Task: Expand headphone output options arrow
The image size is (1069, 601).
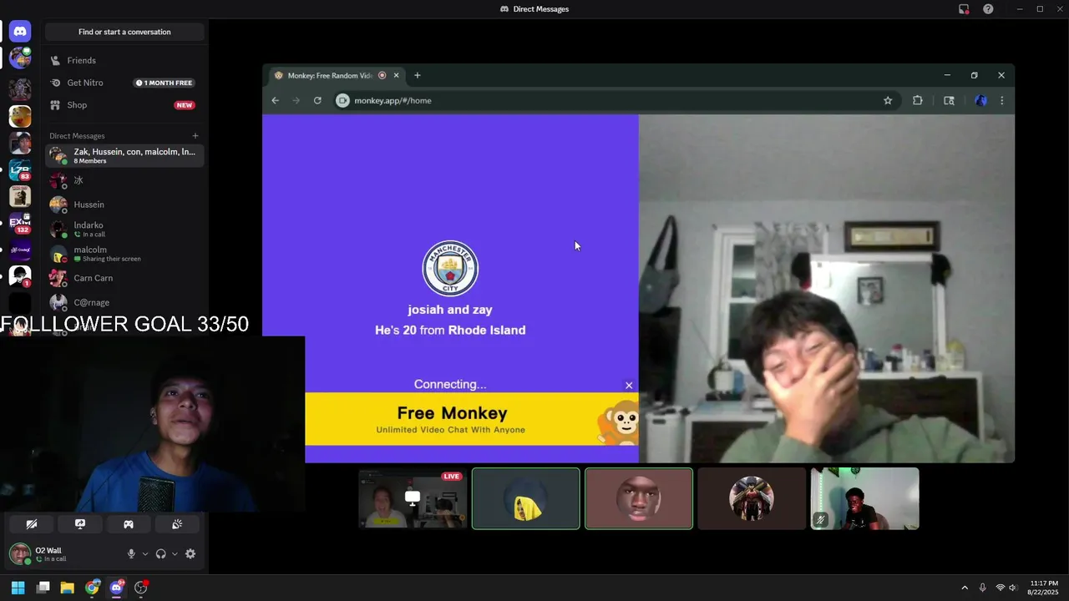Action: coord(175,553)
